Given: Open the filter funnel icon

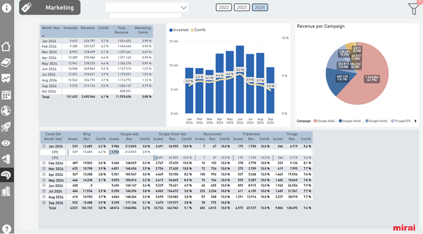Looking at the screenshot, I should click(x=414, y=8).
